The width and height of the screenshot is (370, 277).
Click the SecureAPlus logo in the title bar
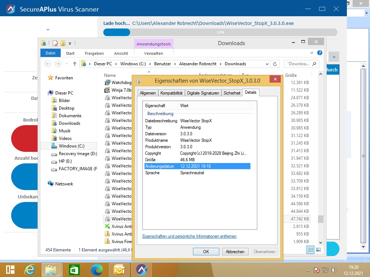[x=10, y=9]
